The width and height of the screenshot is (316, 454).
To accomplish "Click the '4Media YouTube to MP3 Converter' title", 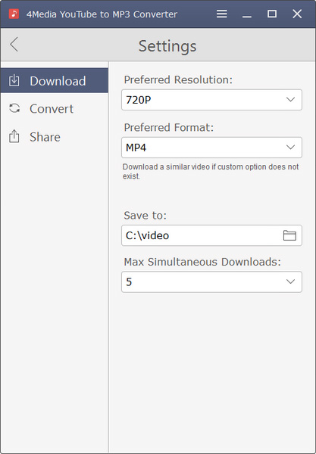I will coord(102,14).
